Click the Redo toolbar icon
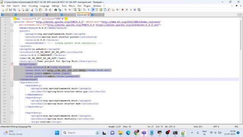243x137 pixels. tap(50, 10)
